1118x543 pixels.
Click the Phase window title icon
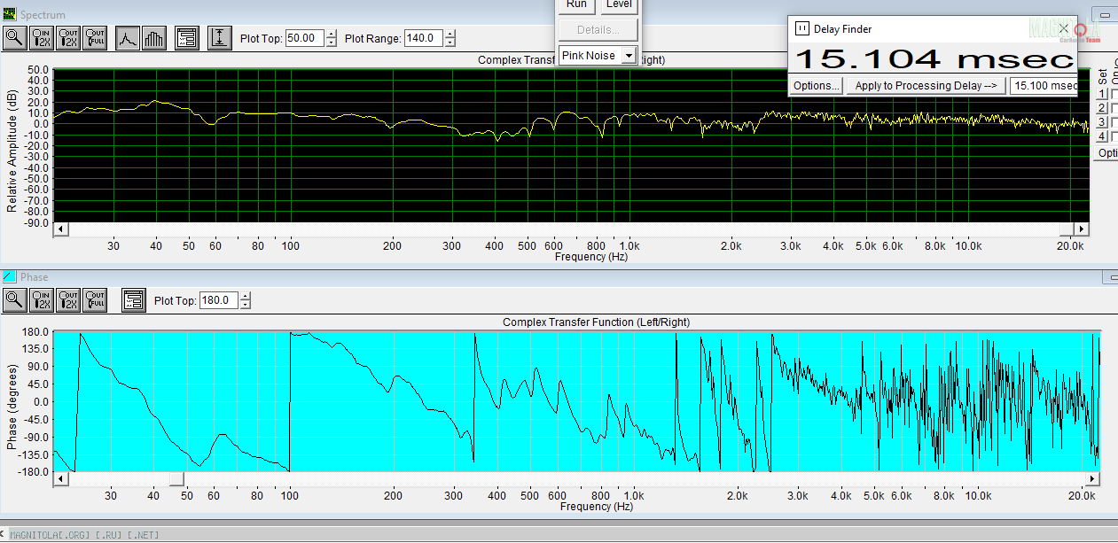click(x=10, y=277)
